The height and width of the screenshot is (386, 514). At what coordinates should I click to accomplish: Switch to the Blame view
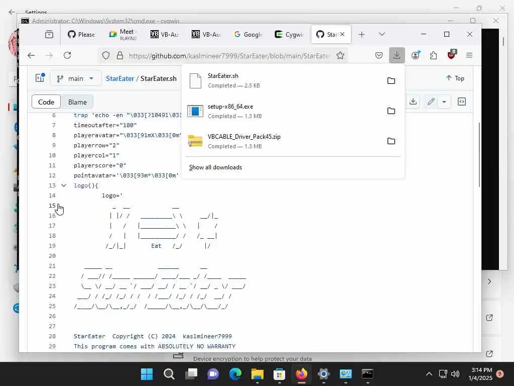[77, 102]
